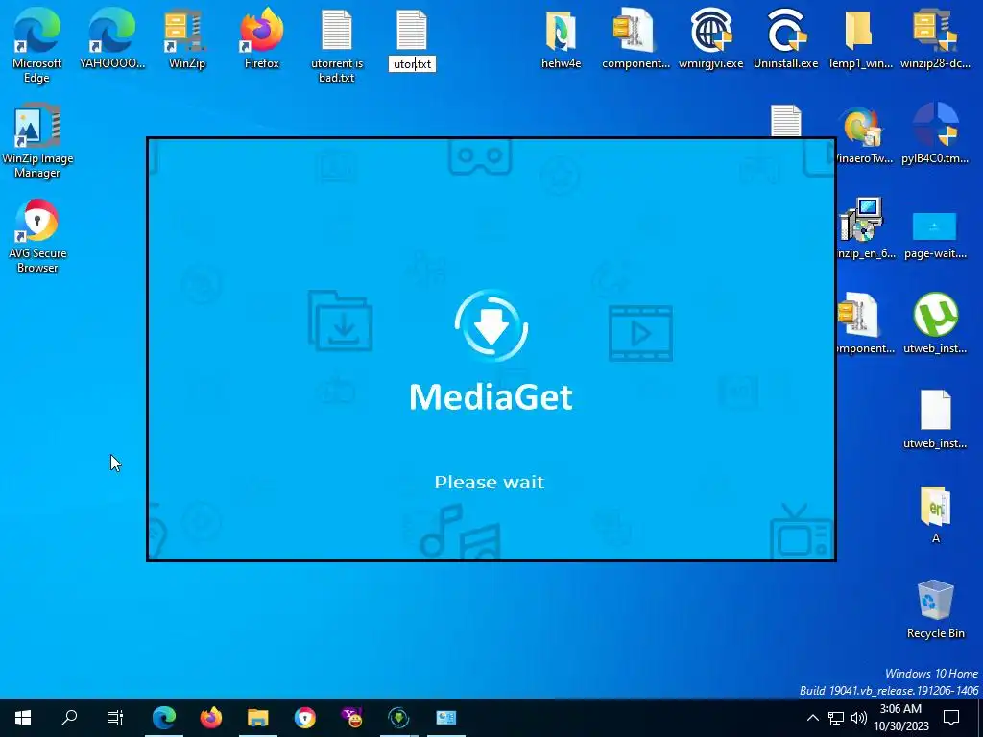Select the unlabeled text document above MediaGet window
Image resolution: width=983 pixels, height=737 pixels.
785,120
